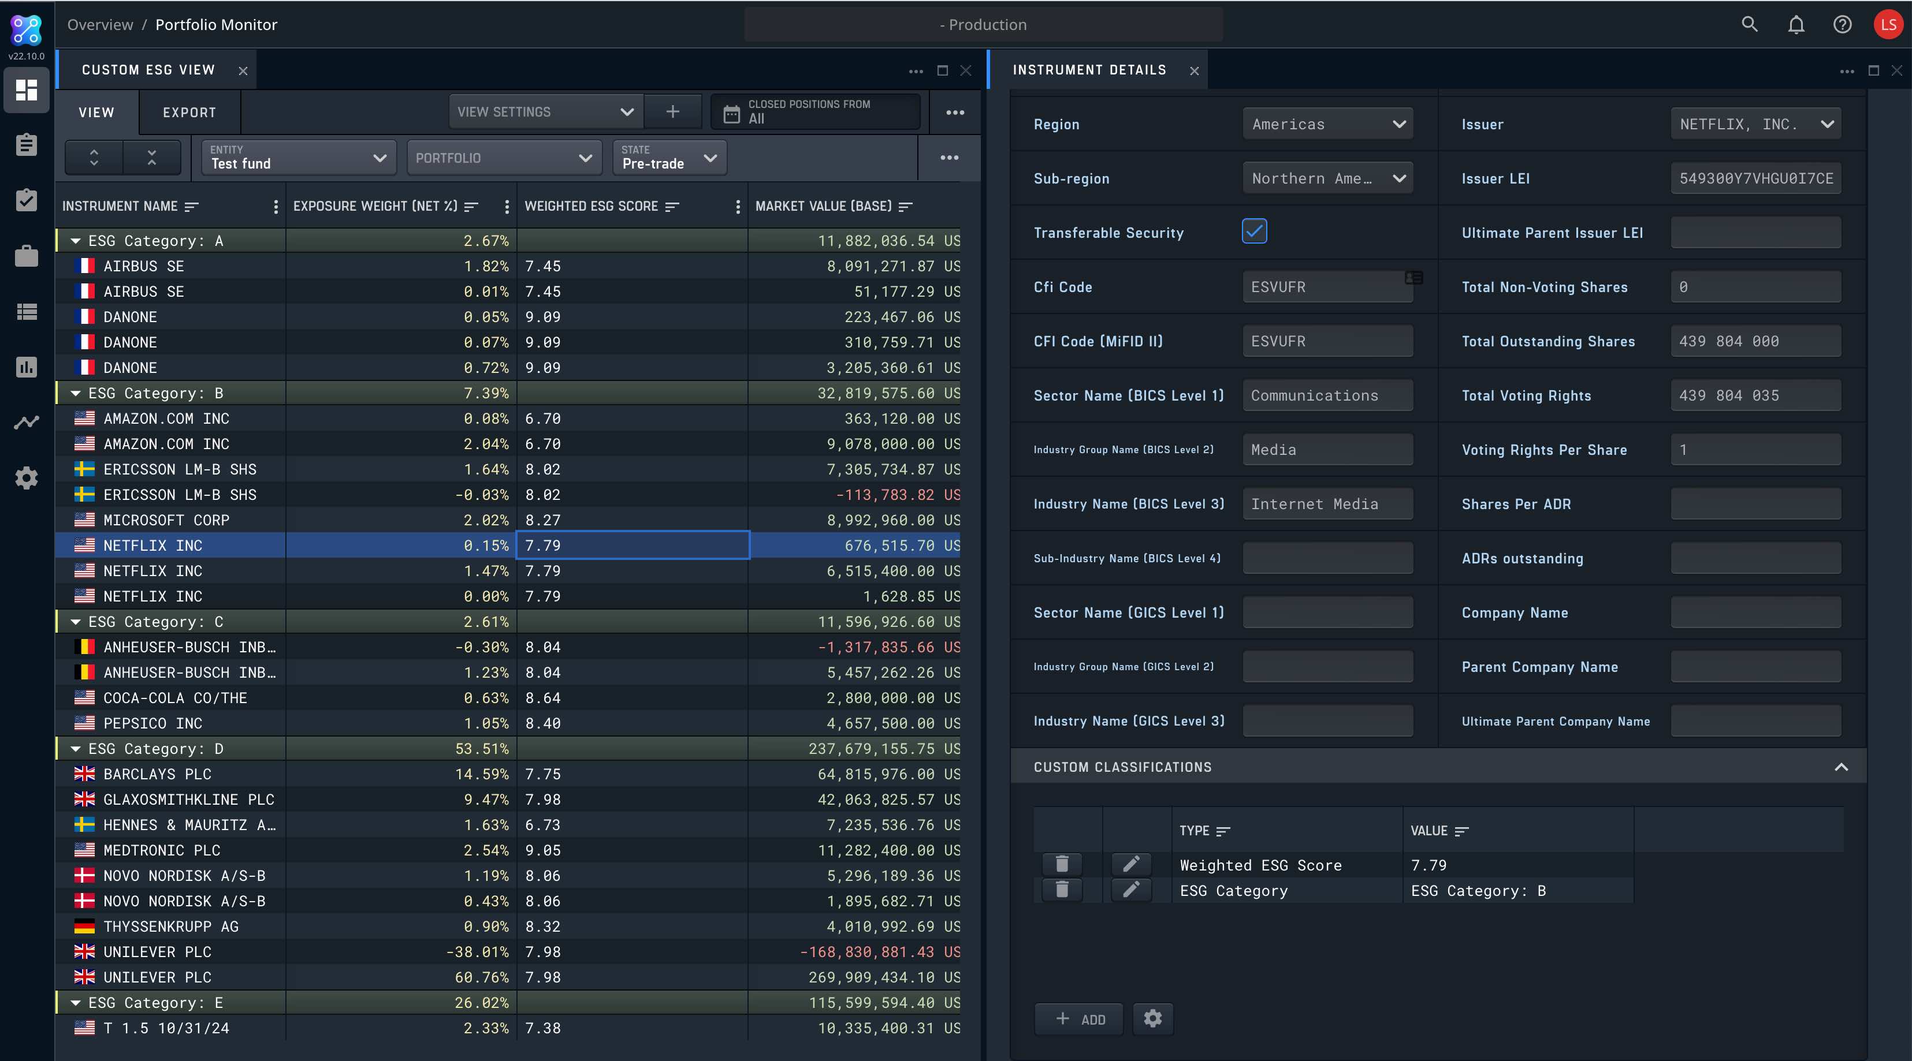
Task: Open the Issuer dropdown showing NETFLIX, INC.
Action: 1755,124
